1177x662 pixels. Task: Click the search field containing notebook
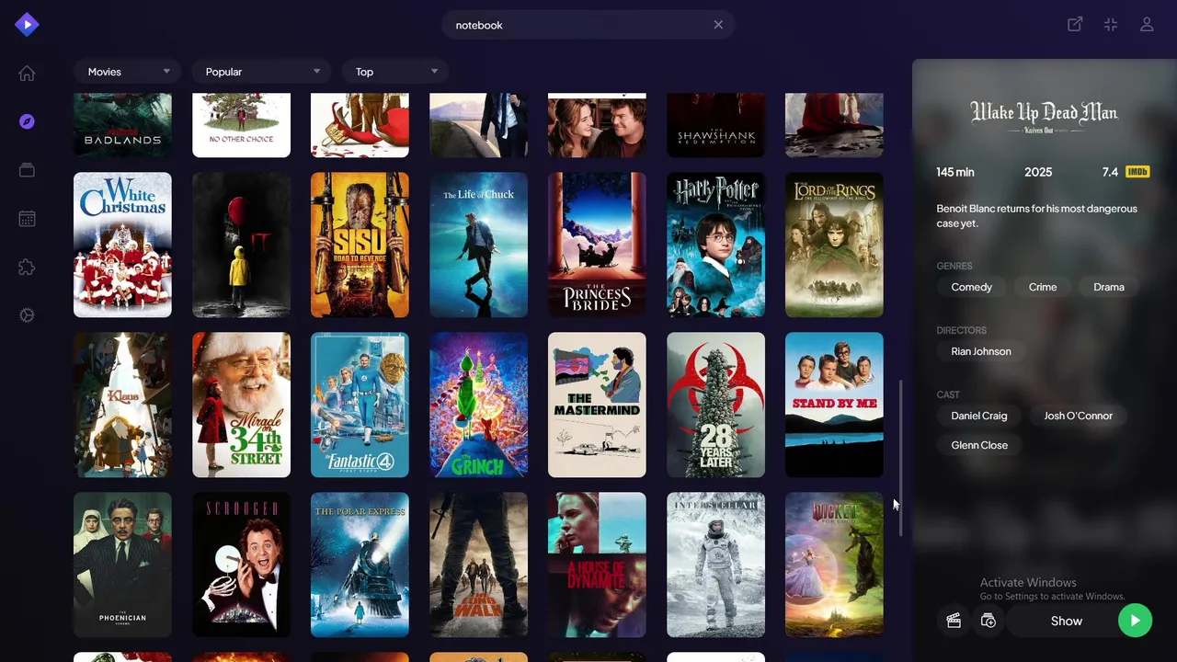tap(588, 25)
